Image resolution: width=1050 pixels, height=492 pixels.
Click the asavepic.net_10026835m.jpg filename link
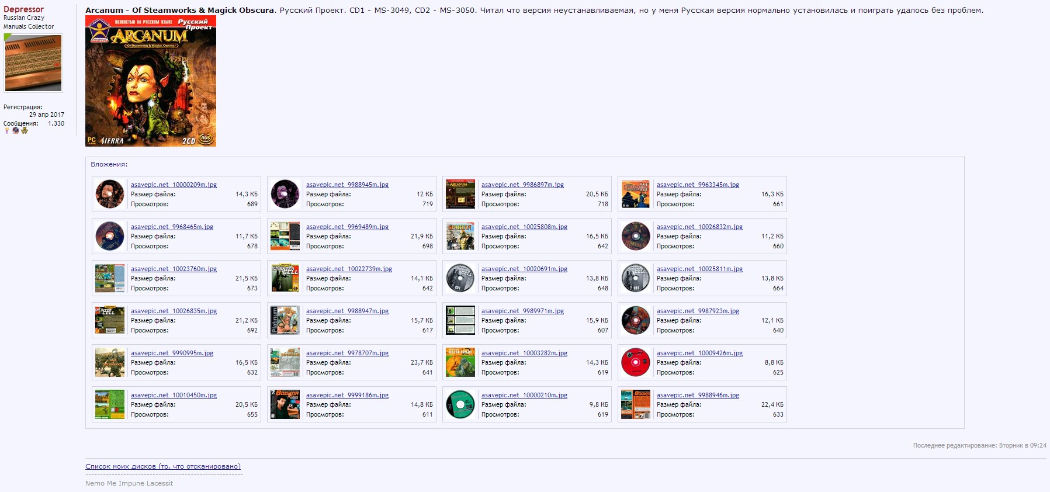pyautogui.click(x=174, y=311)
